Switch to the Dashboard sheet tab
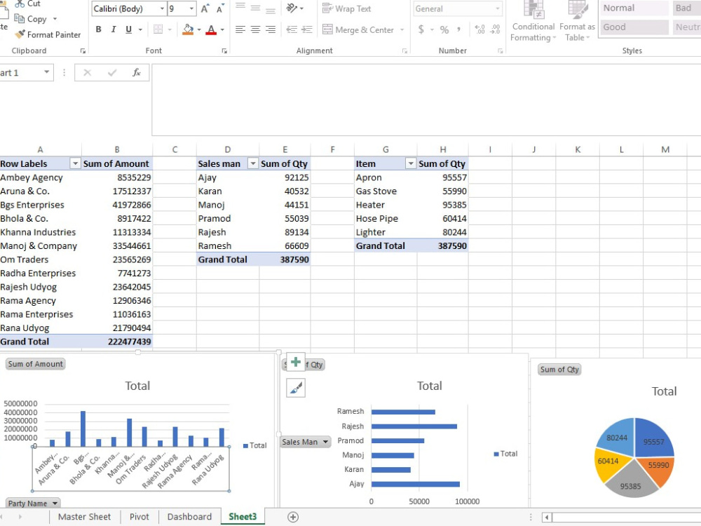 click(x=189, y=517)
